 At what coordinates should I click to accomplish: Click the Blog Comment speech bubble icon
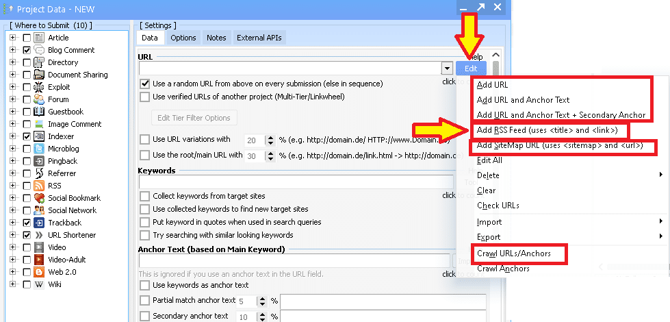coord(39,50)
